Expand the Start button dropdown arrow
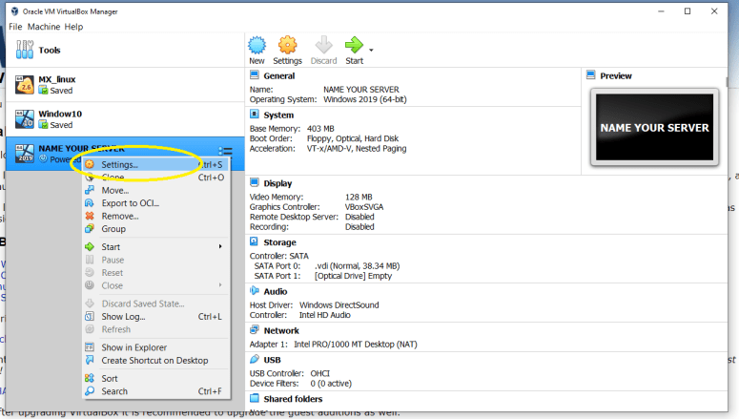Image resolution: width=739 pixels, height=419 pixels. [x=371, y=50]
